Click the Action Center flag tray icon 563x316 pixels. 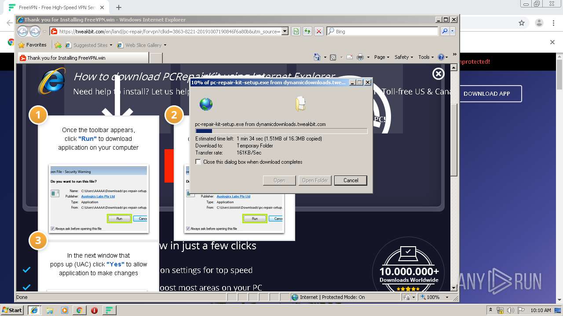click(x=521, y=310)
